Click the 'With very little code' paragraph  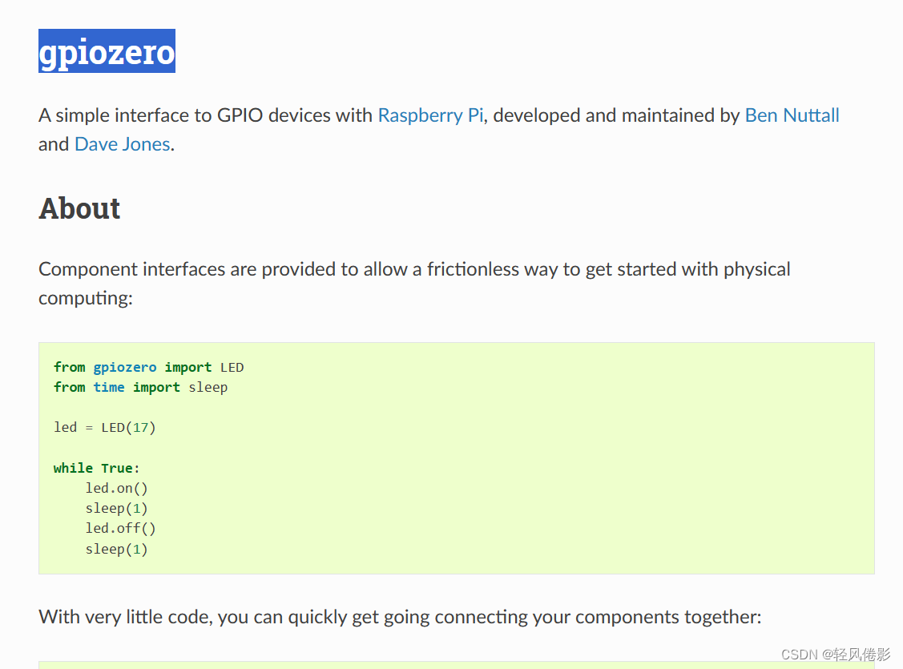coord(399,617)
